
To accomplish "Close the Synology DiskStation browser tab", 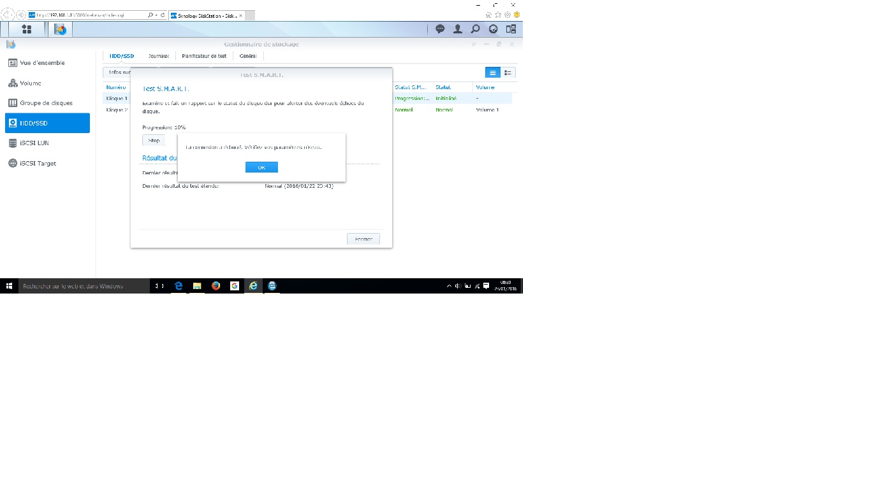I will 240,15.
